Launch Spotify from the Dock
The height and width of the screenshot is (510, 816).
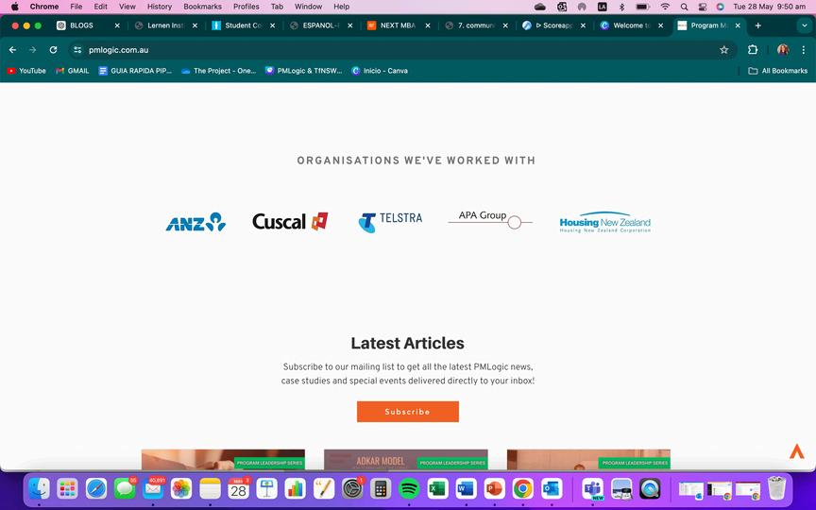[x=409, y=488]
